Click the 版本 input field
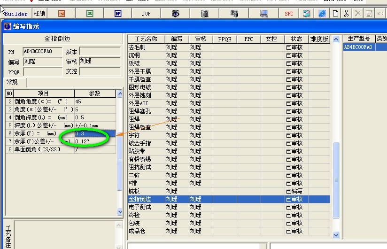 coord(100,52)
